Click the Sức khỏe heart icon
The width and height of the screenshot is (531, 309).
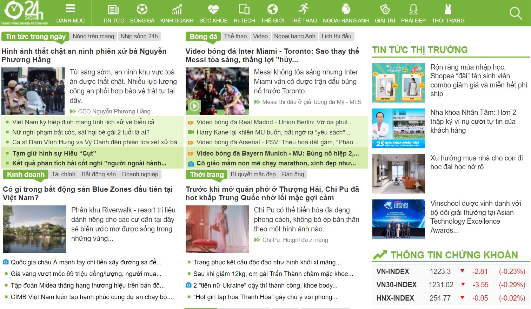click(213, 9)
